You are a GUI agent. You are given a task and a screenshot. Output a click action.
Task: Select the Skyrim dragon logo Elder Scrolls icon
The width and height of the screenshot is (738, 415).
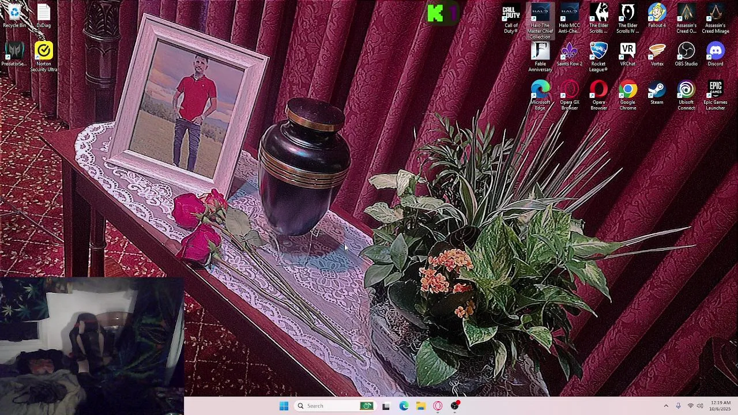[x=598, y=19]
